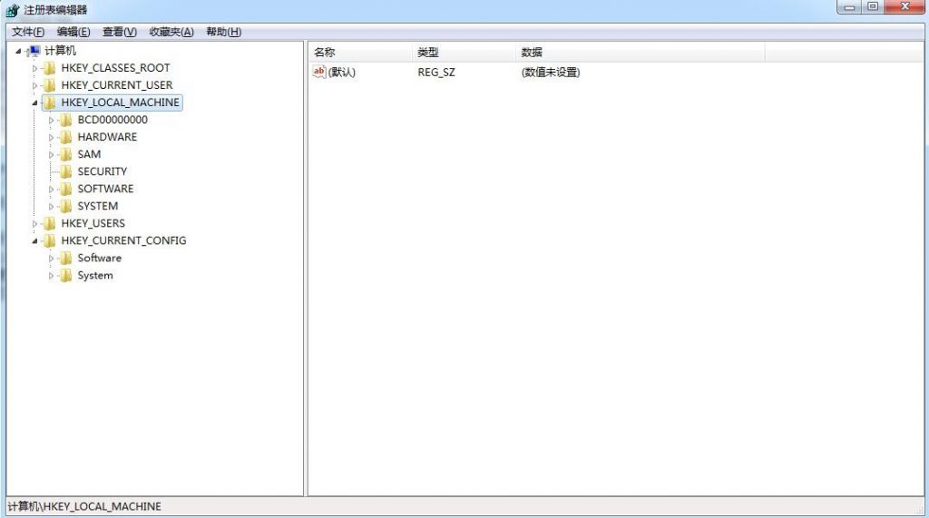Image resolution: width=929 pixels, height=518 pixels.
Task: Select the HKEY_LOCAL_MACHINE label
Action: 121,103
